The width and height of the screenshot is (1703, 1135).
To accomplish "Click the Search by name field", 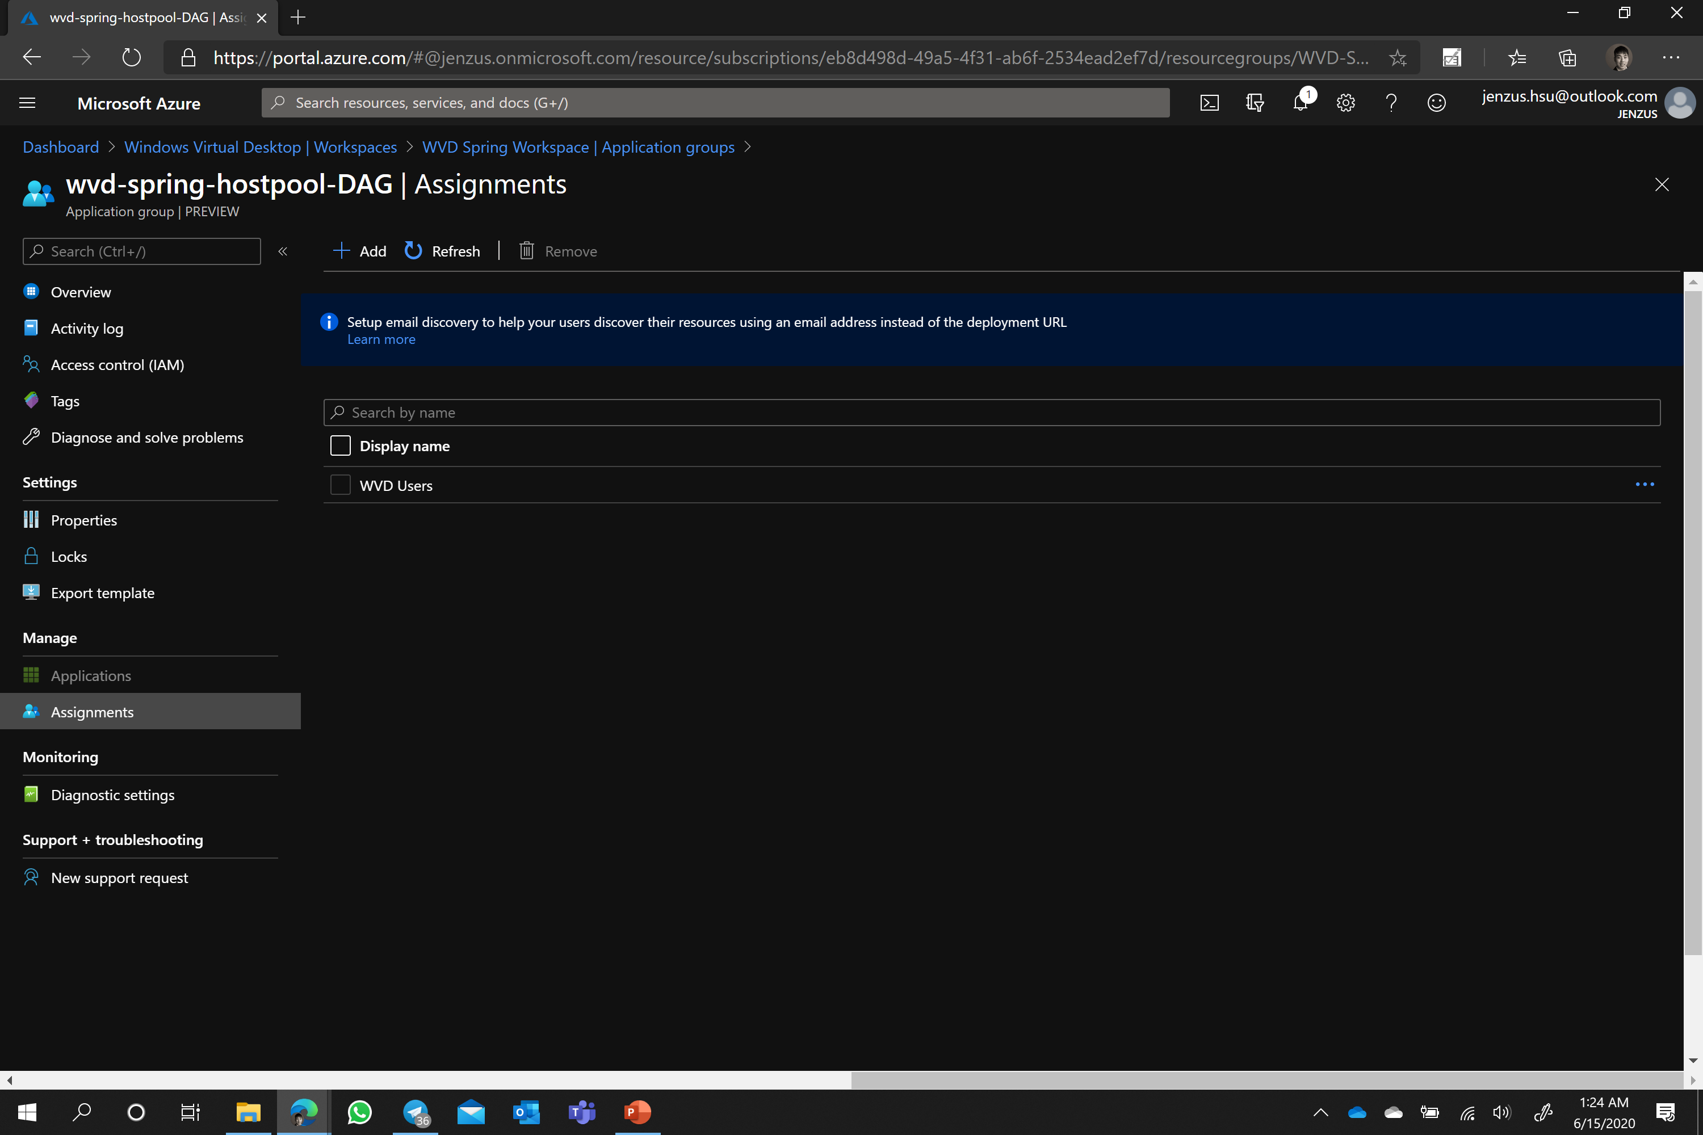I will (x=991, y=413).
